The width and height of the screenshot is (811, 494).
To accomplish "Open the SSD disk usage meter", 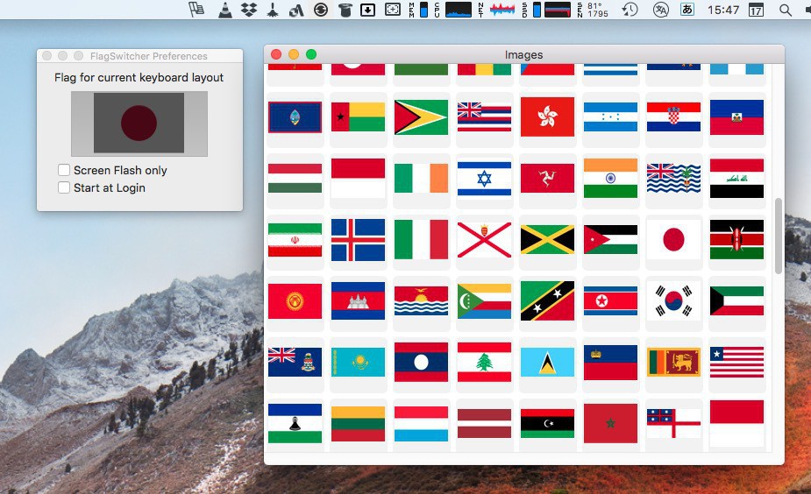I will point(546,10).
